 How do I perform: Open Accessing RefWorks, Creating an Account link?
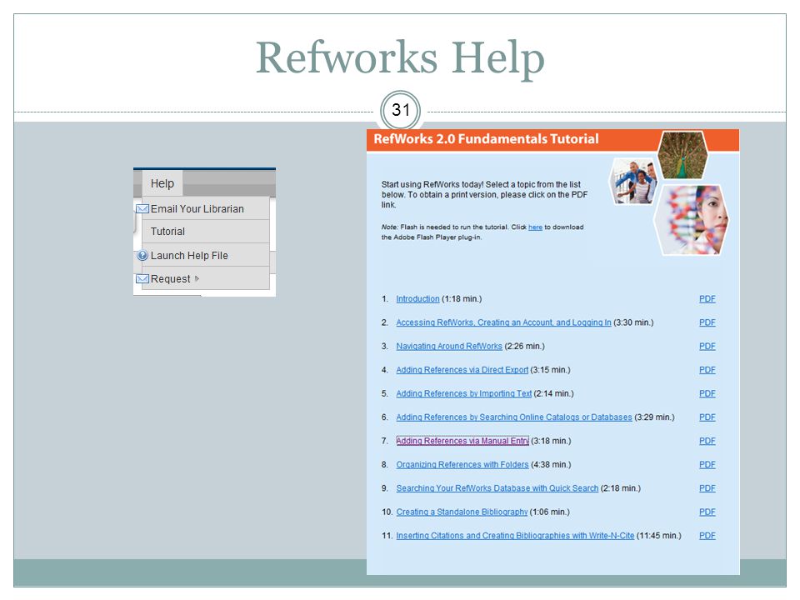coord(503,322)
